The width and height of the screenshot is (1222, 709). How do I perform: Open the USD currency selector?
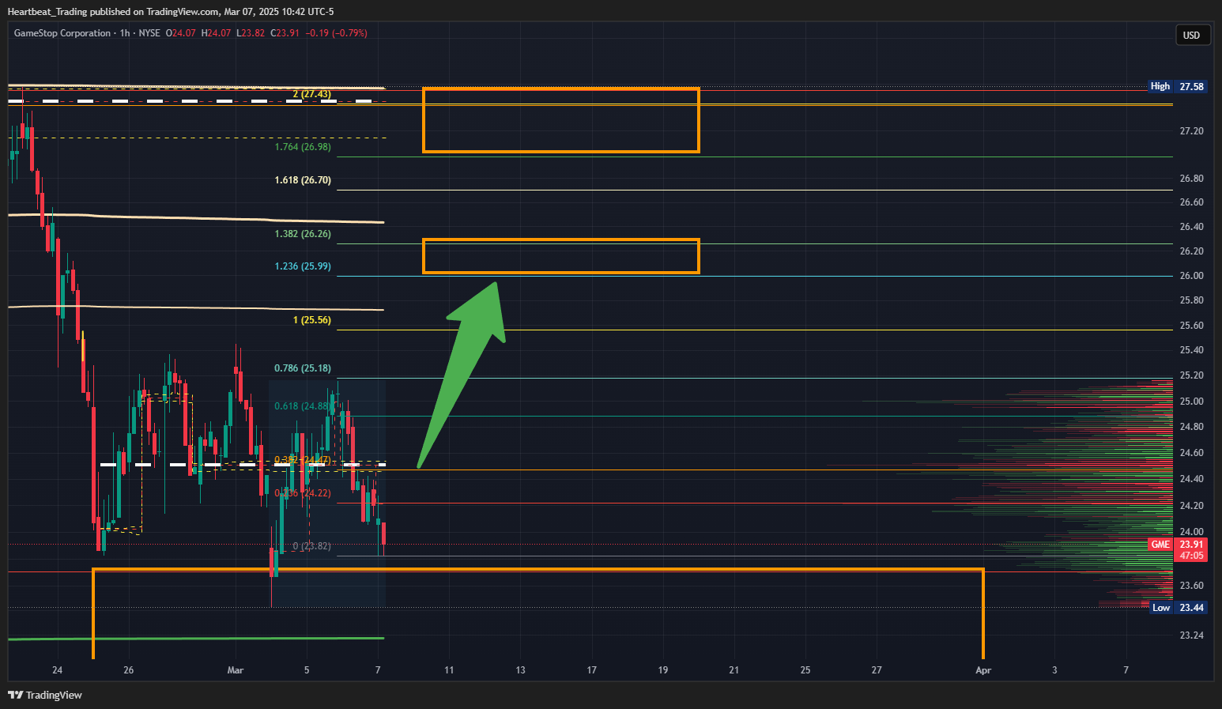pos(1191,35)
